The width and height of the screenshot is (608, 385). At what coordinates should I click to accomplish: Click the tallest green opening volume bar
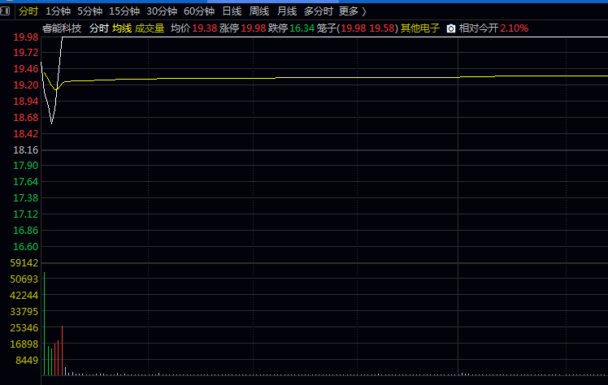(x=44, y=324)
